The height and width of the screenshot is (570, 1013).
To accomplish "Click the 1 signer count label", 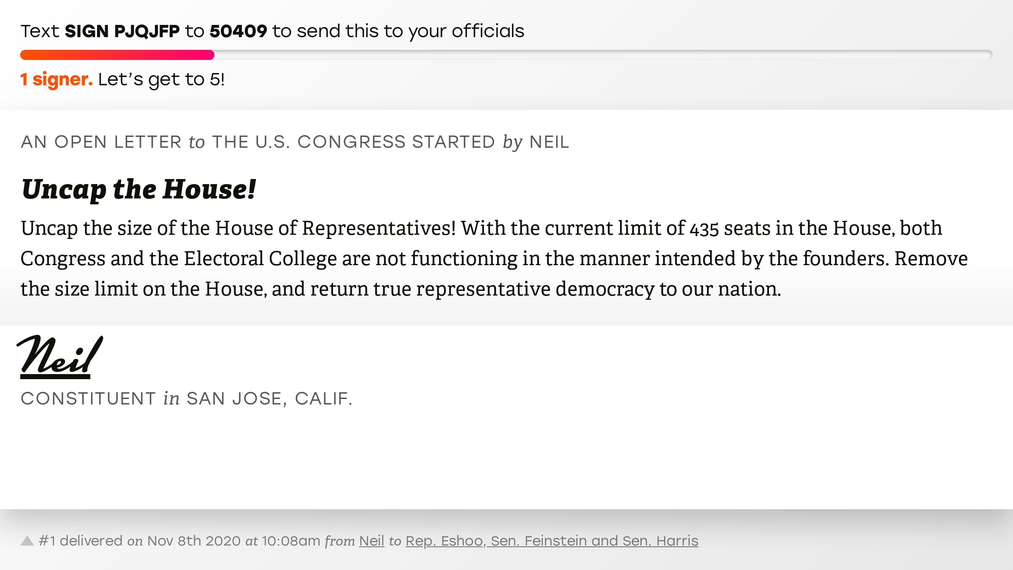I will point(57,79).
